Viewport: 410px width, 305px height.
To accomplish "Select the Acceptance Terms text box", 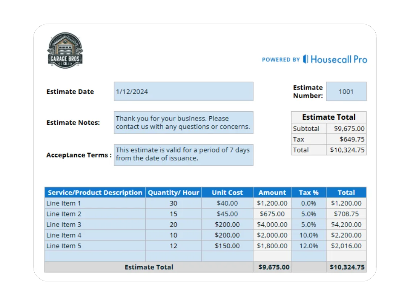I will 183,155.
